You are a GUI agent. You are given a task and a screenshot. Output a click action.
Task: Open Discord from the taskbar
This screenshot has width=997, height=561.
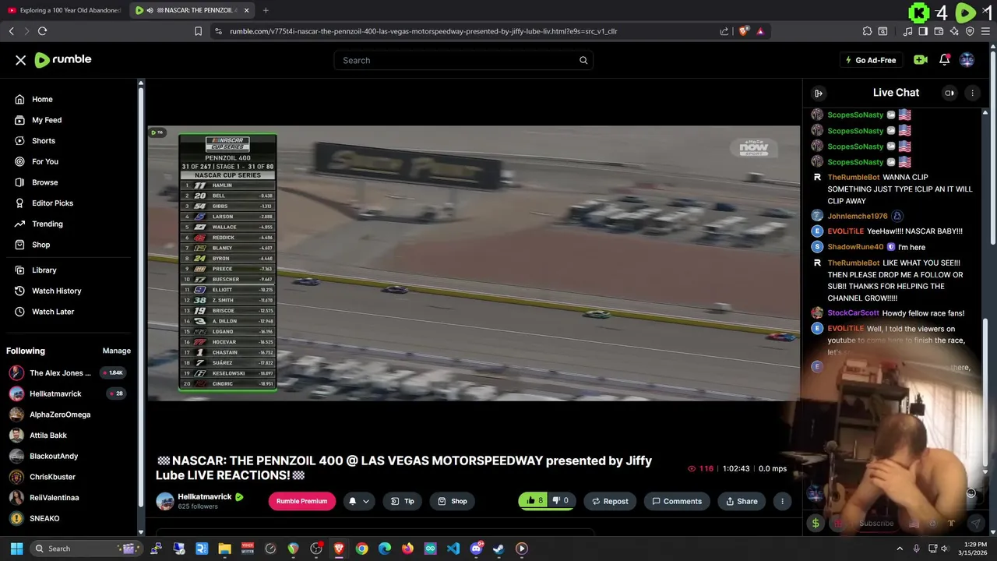(x=476, y=549)
